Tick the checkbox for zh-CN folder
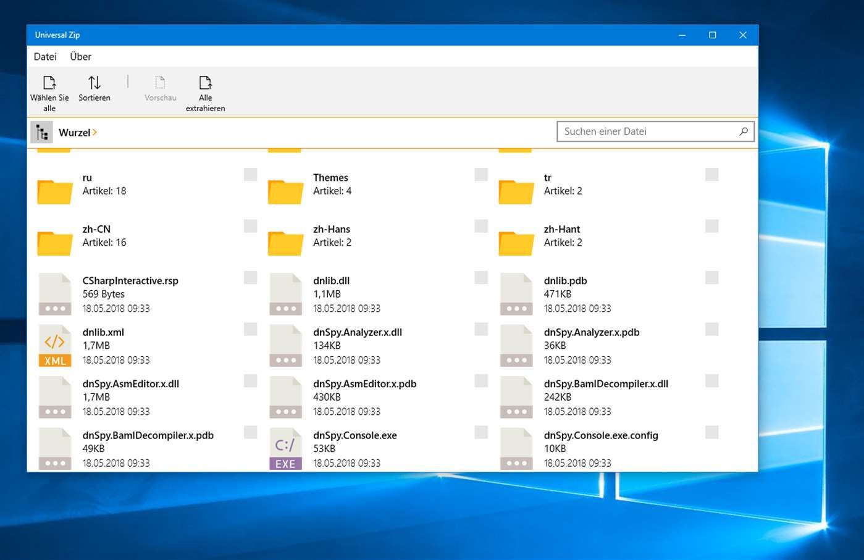The height and width of the screenshot is (560, 864). [250, 226]
